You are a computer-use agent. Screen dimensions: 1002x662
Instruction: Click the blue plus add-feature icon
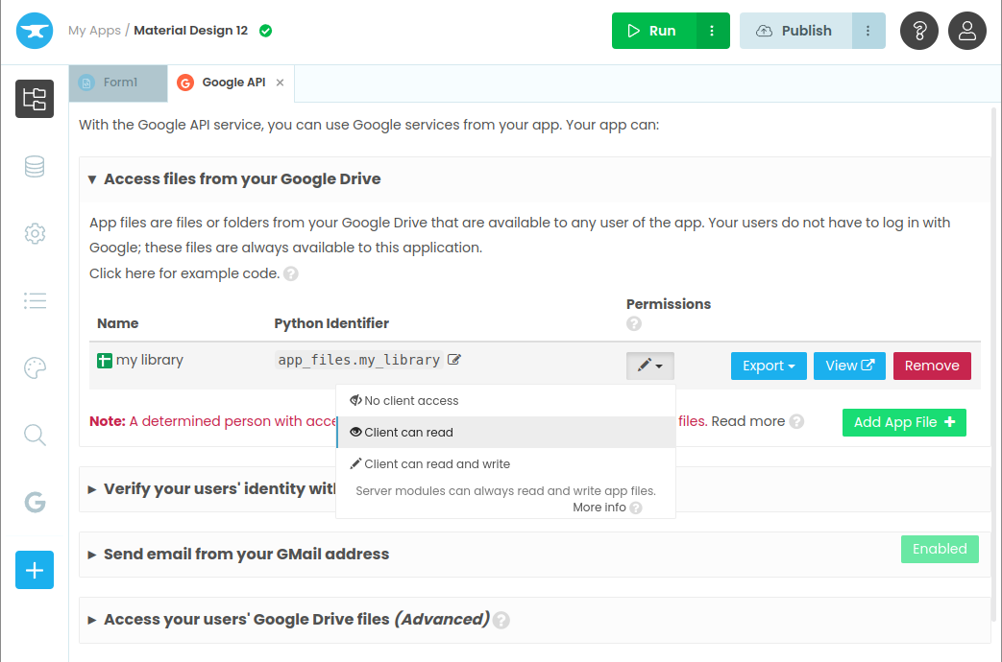click(x=35, y=570)
